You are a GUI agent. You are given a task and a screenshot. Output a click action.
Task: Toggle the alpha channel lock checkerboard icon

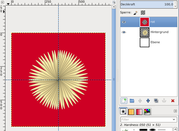coord(143,12)
